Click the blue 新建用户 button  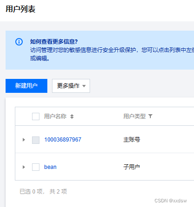pos(26,86)
